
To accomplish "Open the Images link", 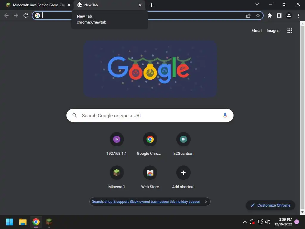I will 273,31.
